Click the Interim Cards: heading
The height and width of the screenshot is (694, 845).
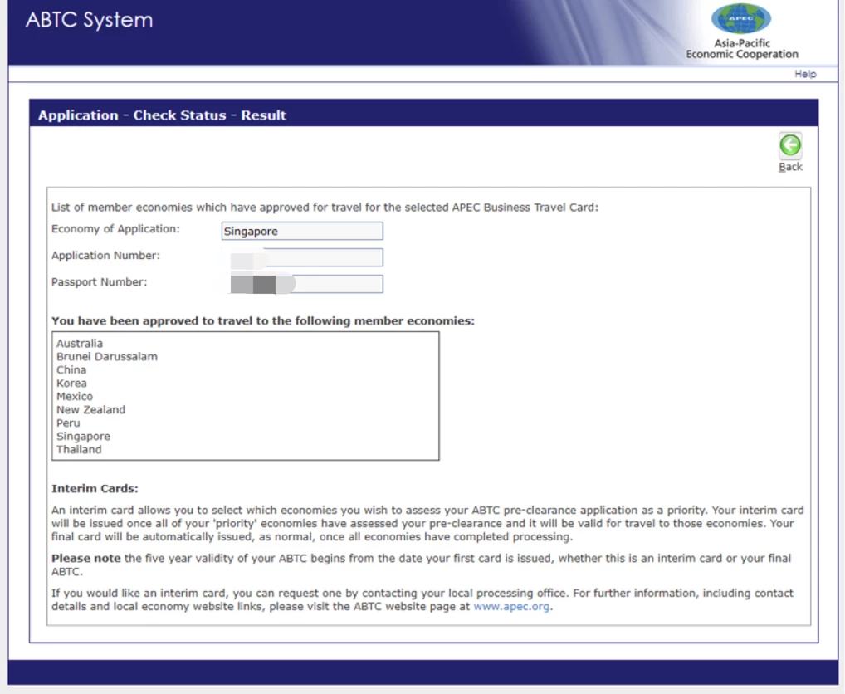[95, 489]
